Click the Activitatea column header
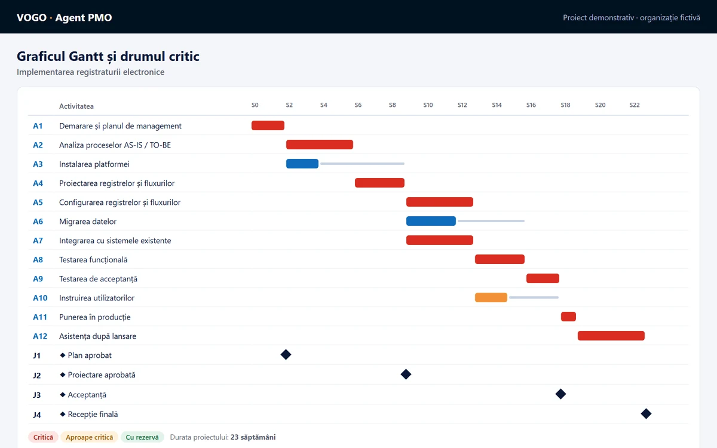The height and width of the screenshot is (448, 717). 76,106
